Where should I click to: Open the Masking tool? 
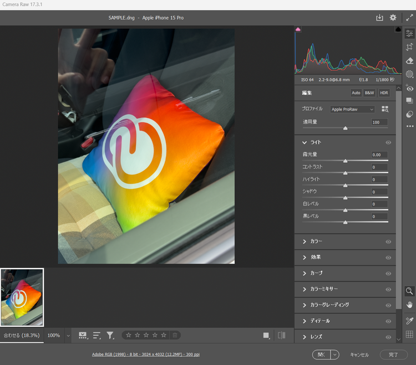pyautogui.click(x=409, y=74)
